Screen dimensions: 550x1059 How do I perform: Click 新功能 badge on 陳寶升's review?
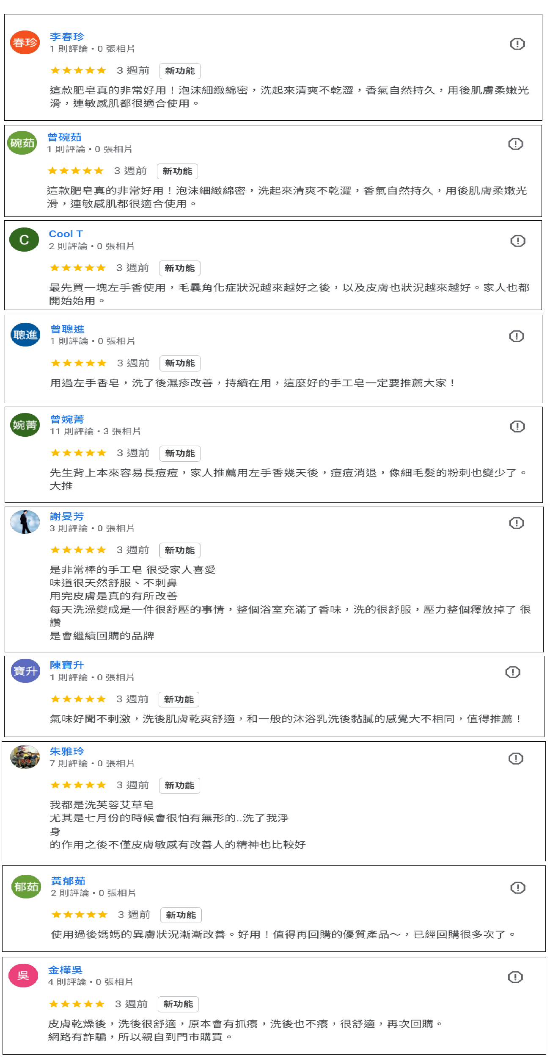click(179, 699)
